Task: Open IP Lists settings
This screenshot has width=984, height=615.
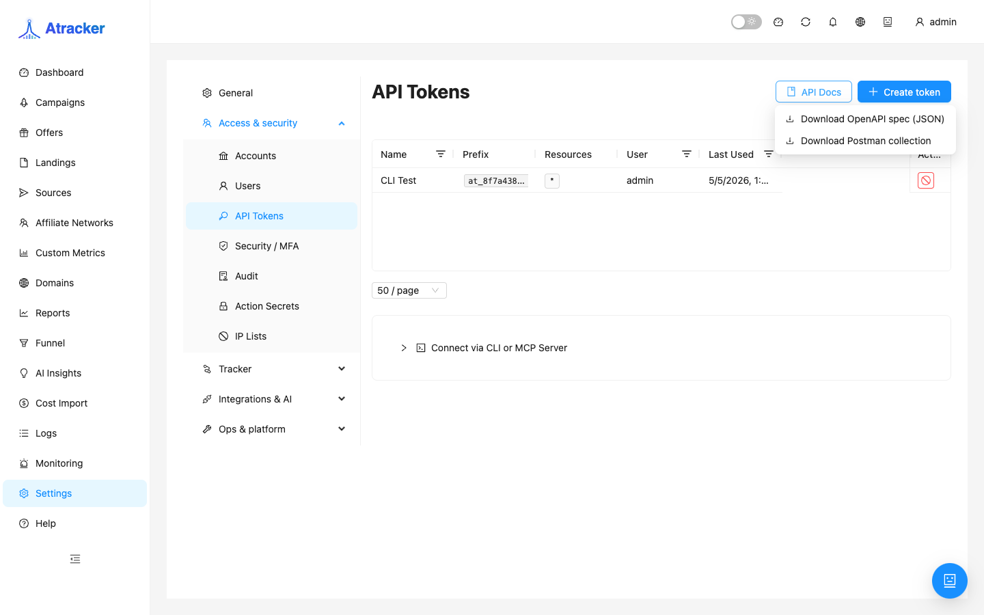Action: point(271,336)
